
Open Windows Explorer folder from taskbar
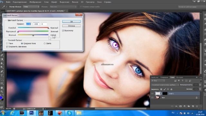point(79,113)
